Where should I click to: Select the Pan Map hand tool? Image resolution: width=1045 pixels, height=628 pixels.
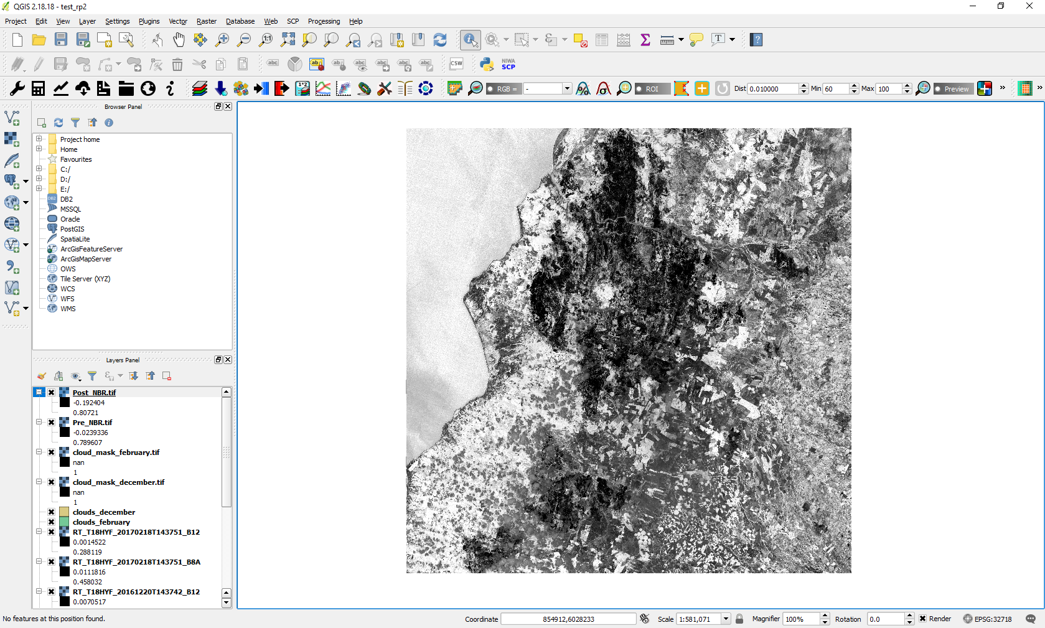[x=179, y=40]
